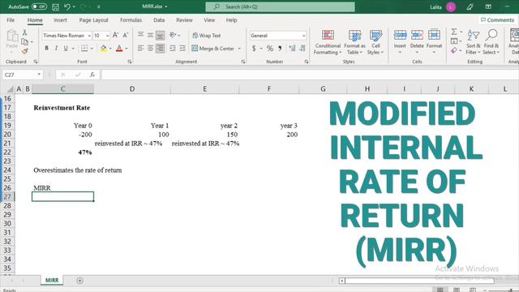519x292 pixels.
Task: Open Format as Table gallery
Action: [x=354, y=42]
